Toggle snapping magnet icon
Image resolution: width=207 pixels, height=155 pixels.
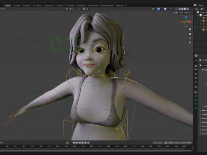click(x=84, y=9)
